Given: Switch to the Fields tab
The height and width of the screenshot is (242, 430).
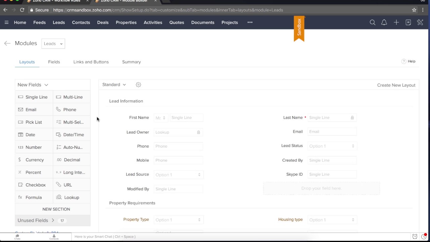Looking at the screenshot, I should (x=54, y=62).
